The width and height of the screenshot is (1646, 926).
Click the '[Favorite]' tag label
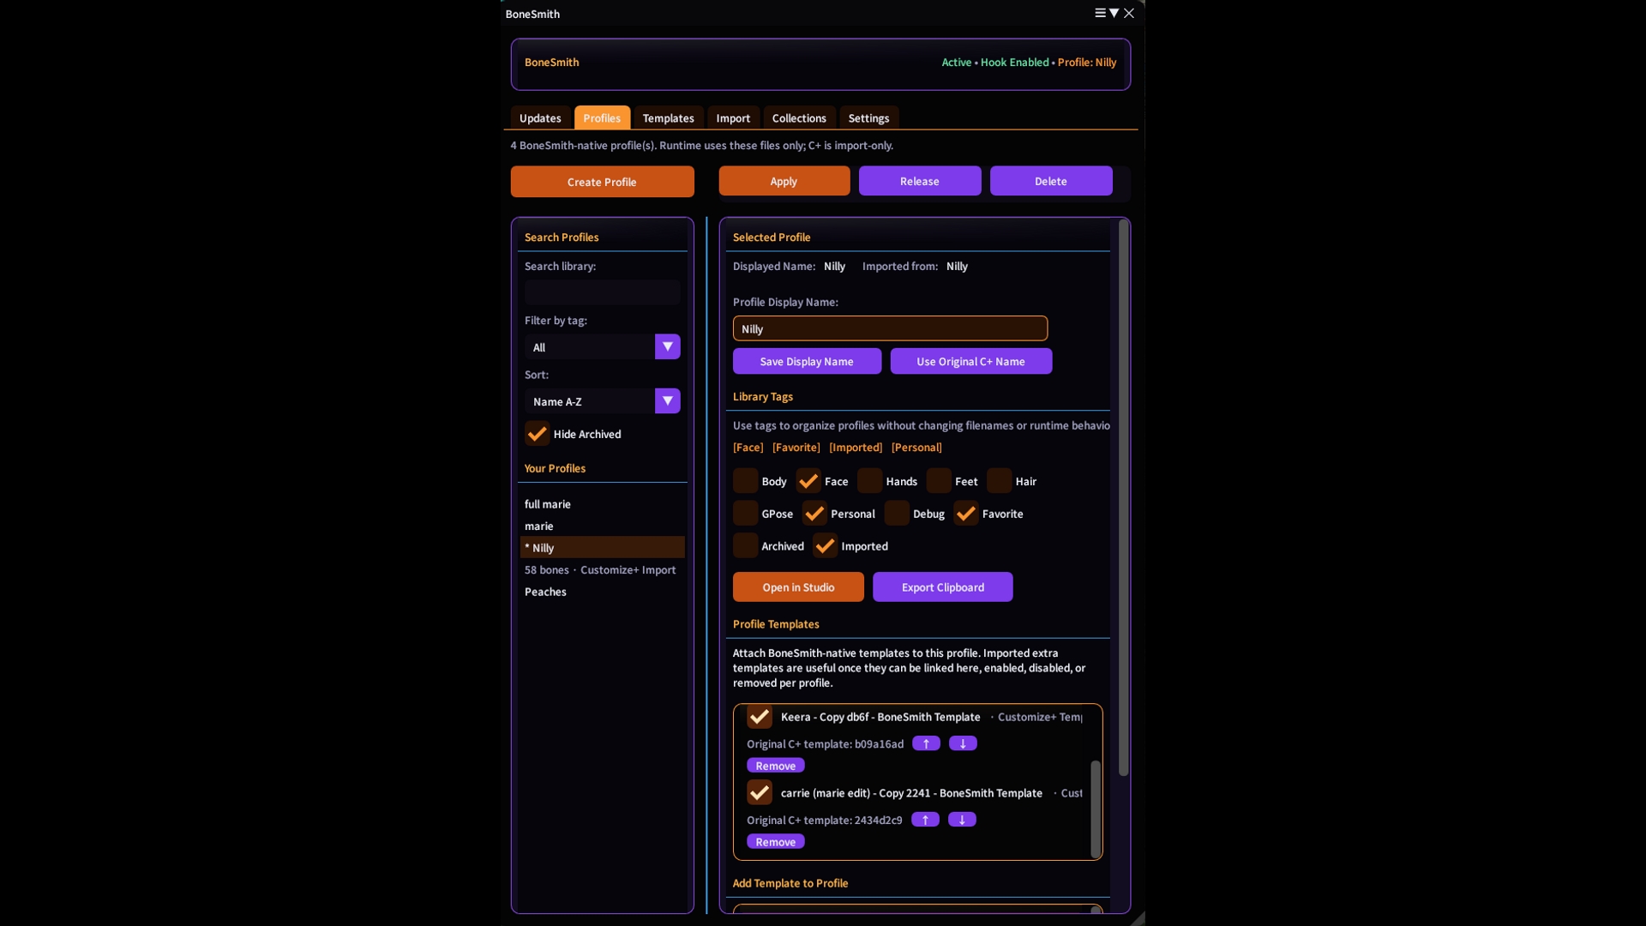coord(796,448)
